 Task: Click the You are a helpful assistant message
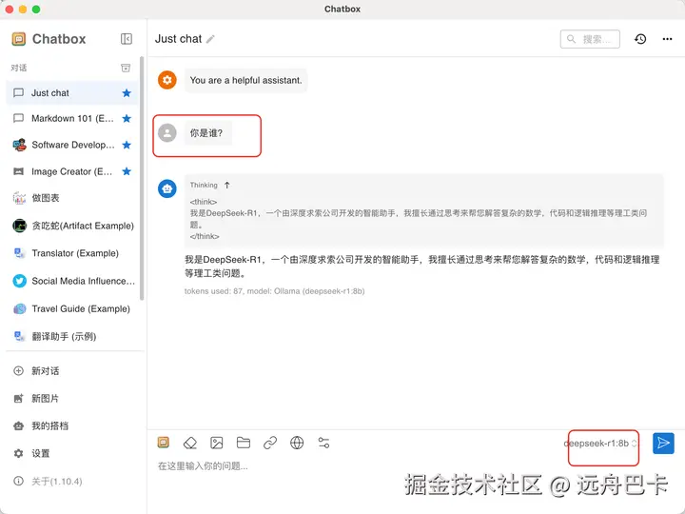pos(246,80)
